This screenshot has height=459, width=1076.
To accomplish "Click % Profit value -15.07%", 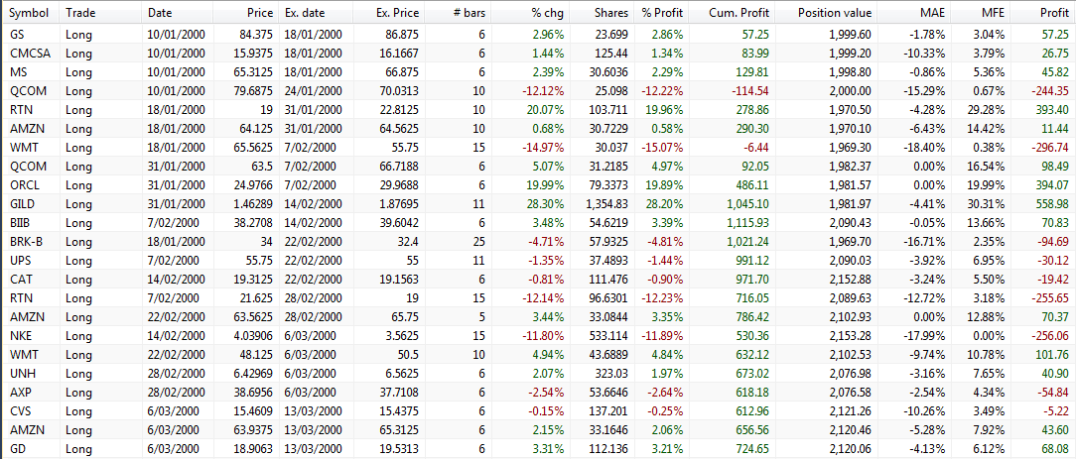I will 662,148.
